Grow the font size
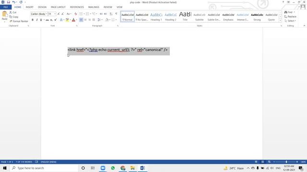 point(59,14)
